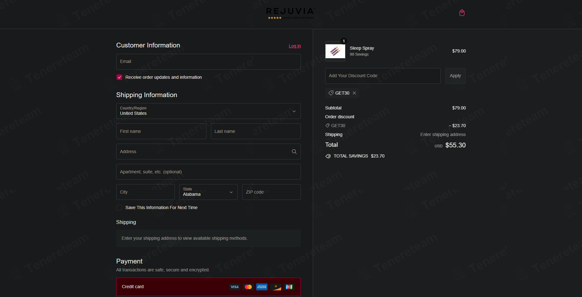582x297 pixels.
Task: Click the Customer Information heading
Action: (148, 45)
